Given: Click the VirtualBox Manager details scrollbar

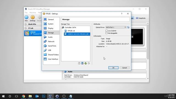Looking at the screenshot, I should pyautogui.click(x=148, y=42).
